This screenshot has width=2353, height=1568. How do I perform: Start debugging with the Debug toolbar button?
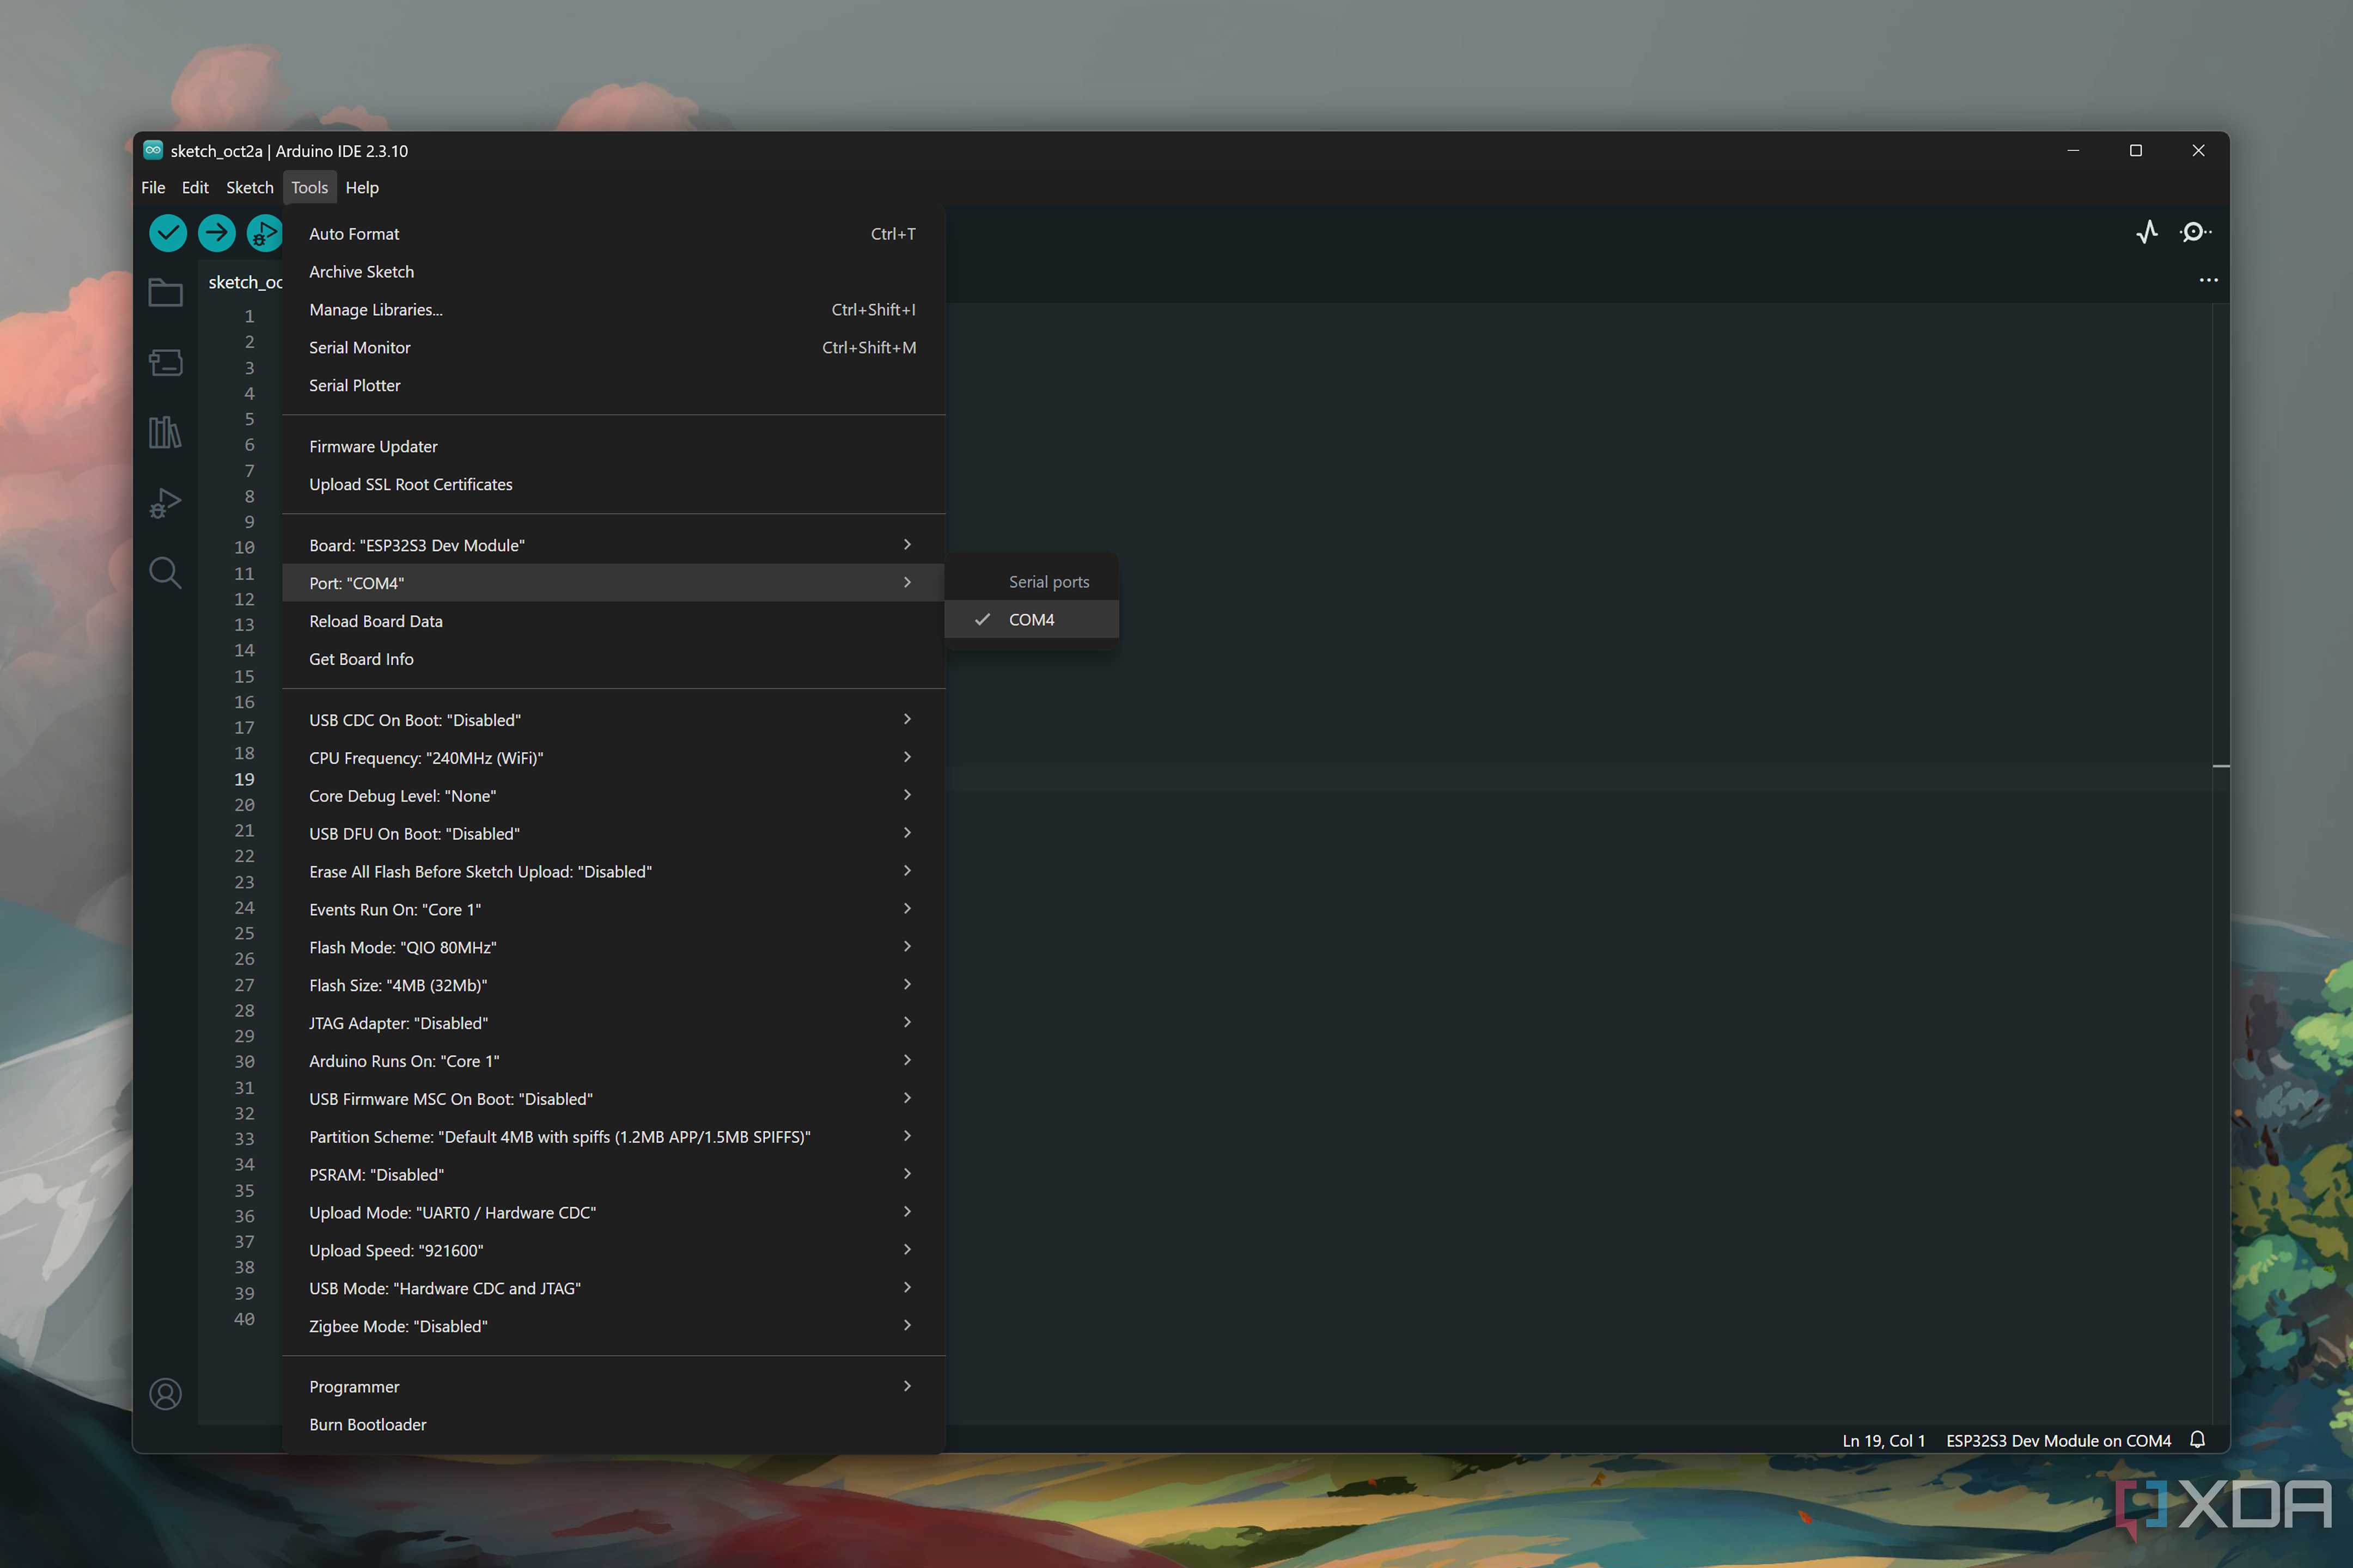264,233
